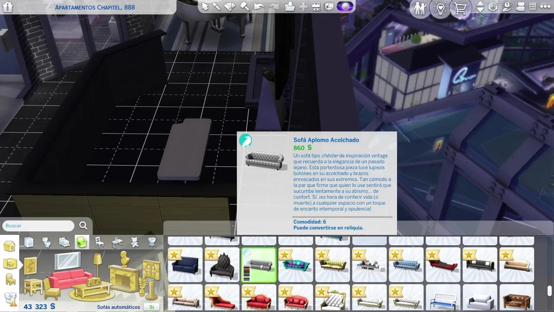Select the light blue plaid sofa thumbnail
554x312 pixels.
pos(406,265)
